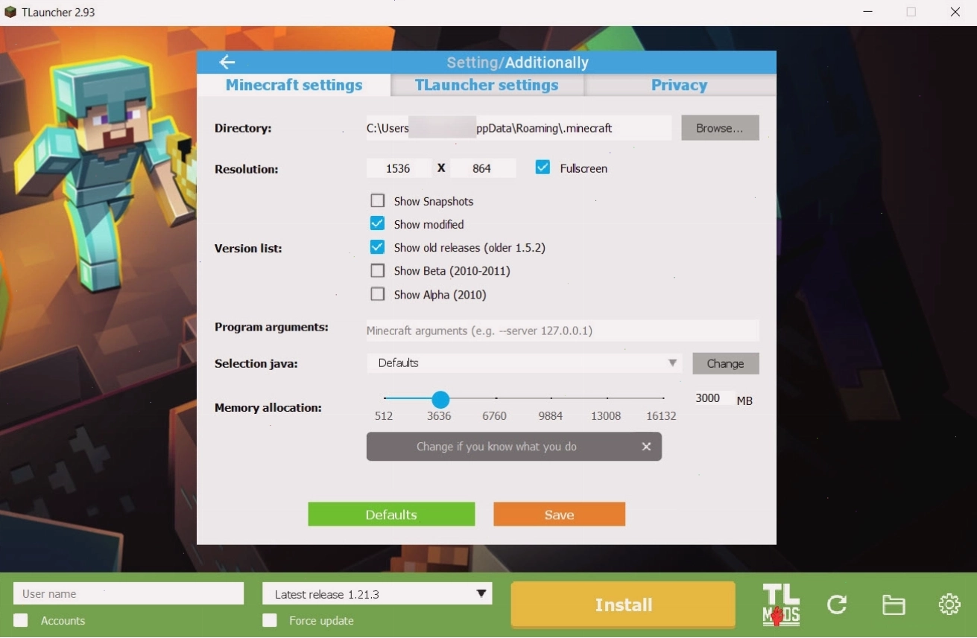Image resolution: width=977 pixels, height=638 pixels.
Task: Click the User name field
Action: (128, 593)
